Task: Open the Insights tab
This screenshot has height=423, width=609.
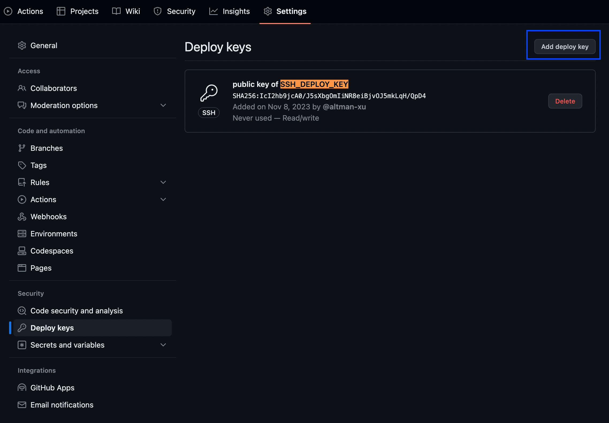Action: (x=230, y=11)
